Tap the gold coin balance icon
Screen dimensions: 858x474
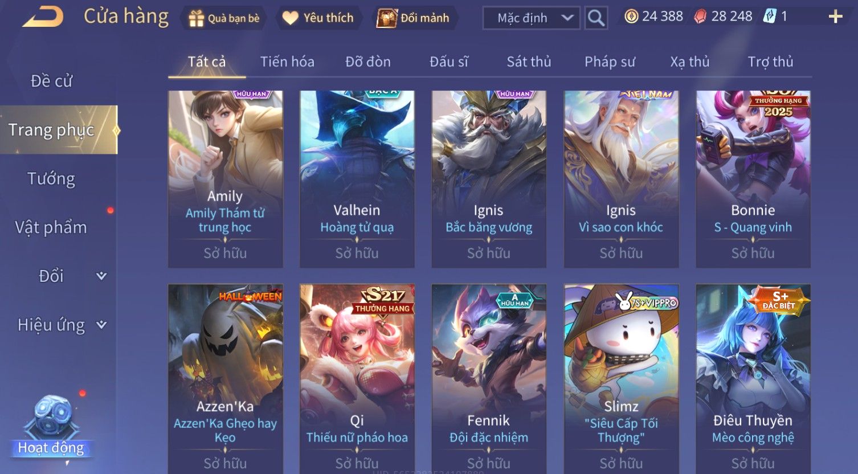tap(631, 17)
